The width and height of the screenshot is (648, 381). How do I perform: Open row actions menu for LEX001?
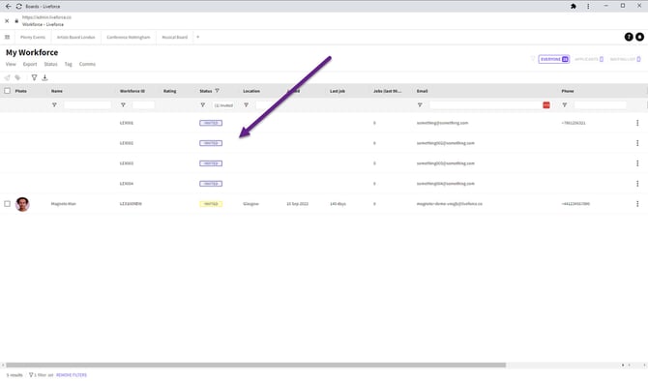point(637,123)
